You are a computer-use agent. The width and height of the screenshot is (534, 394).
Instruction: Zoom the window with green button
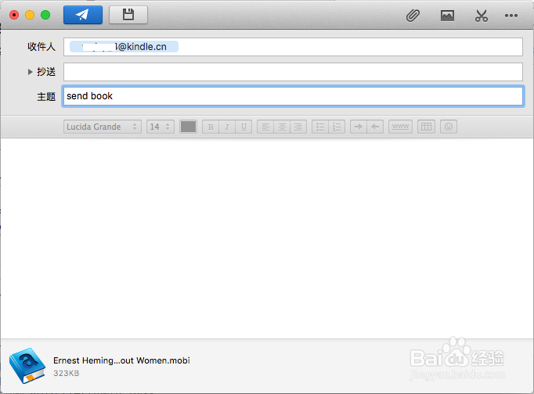pos(45,15)
